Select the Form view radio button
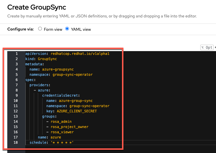This screenshot has width=216, height=153. (x=40, y=29)
